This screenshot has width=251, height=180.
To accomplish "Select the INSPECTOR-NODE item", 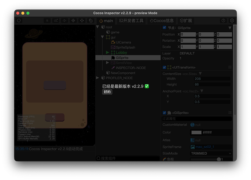I will 131,68.
